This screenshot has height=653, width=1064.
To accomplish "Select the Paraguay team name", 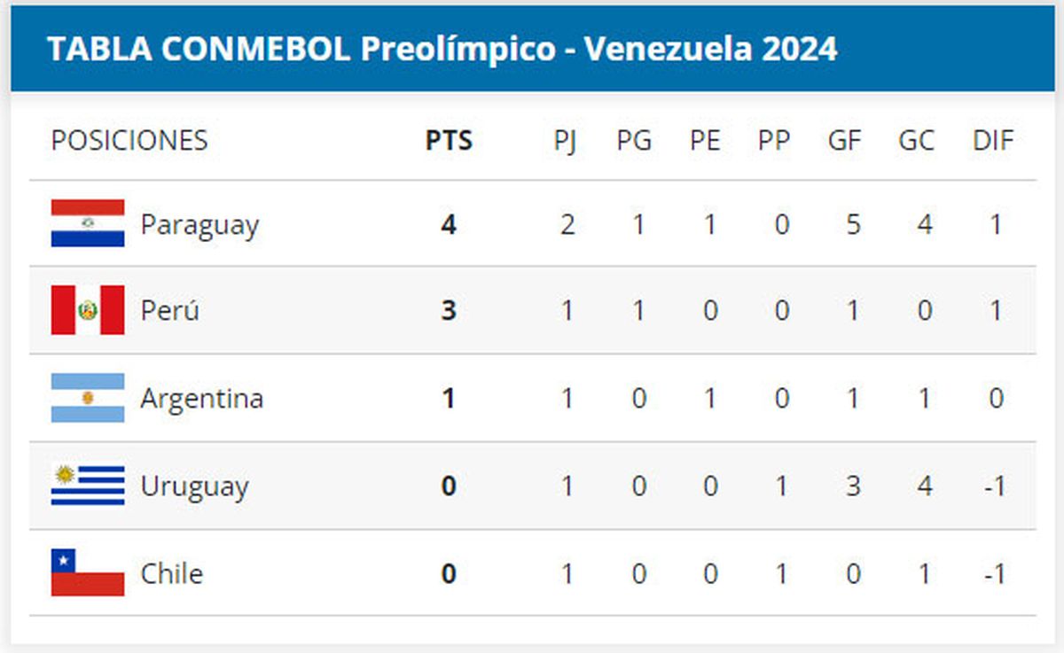I will tap(199, 225).
